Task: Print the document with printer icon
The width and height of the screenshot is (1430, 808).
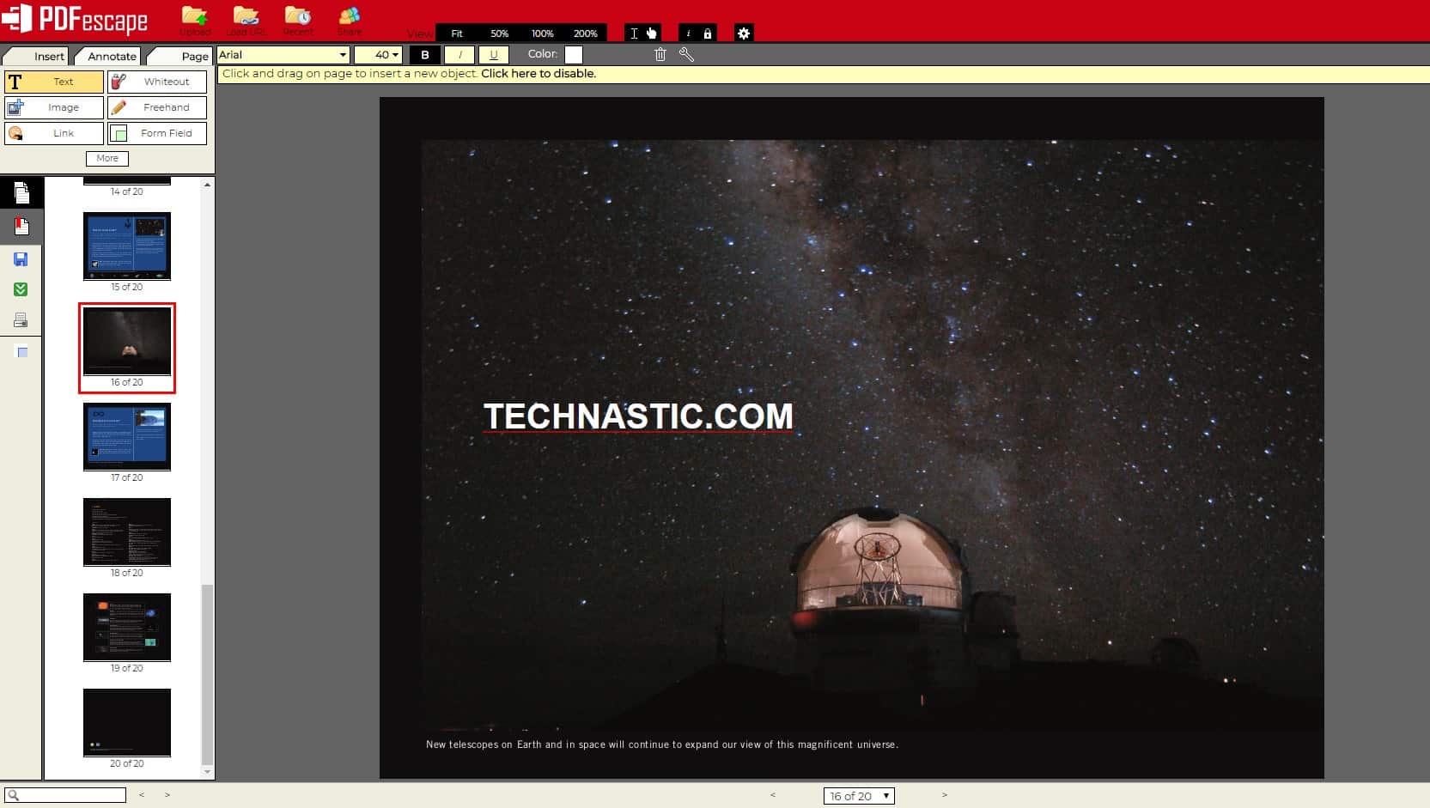Action: pos(21,320)
